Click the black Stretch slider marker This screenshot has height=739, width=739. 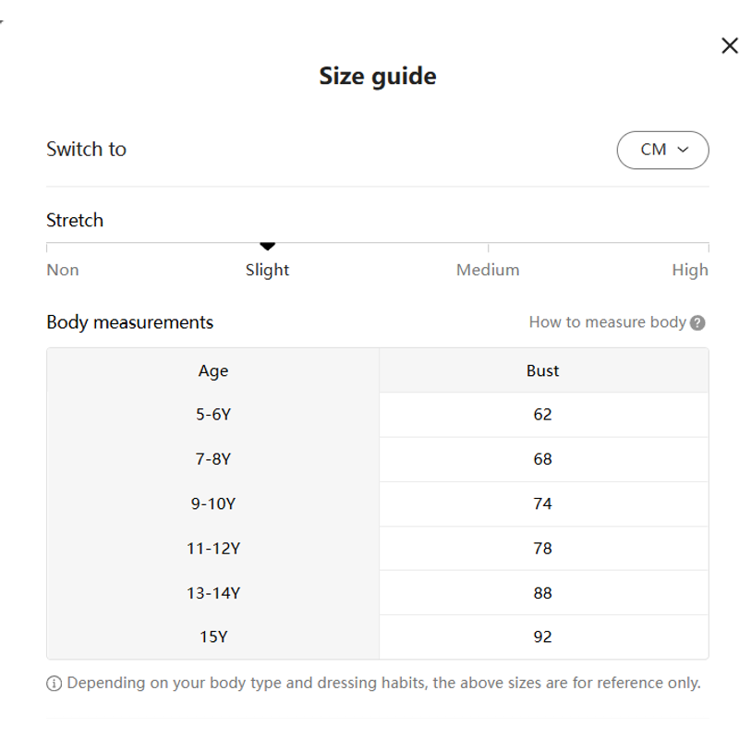[268, 247]
